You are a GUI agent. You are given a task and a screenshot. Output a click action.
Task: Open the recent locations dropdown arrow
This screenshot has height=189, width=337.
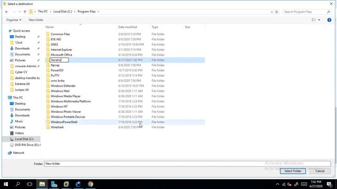[19, 12]
